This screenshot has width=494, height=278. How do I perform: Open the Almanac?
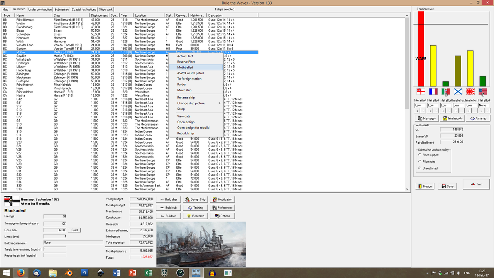point(478,118)
